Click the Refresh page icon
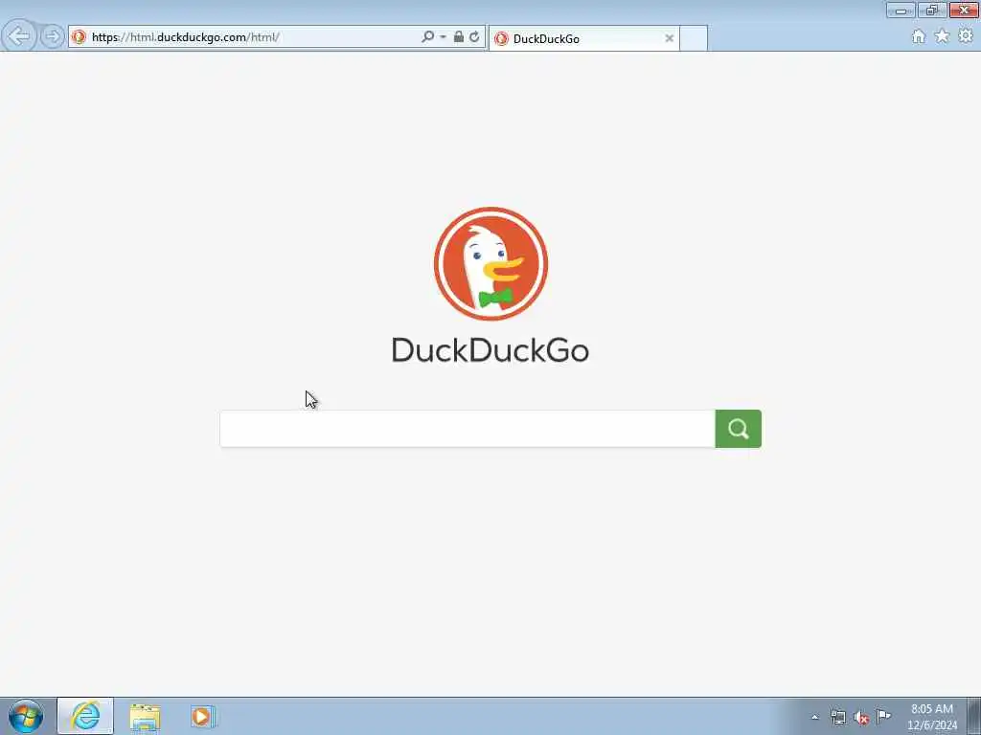Image resolution: width=981 pixels, height=735 pixels. [475, 37]
